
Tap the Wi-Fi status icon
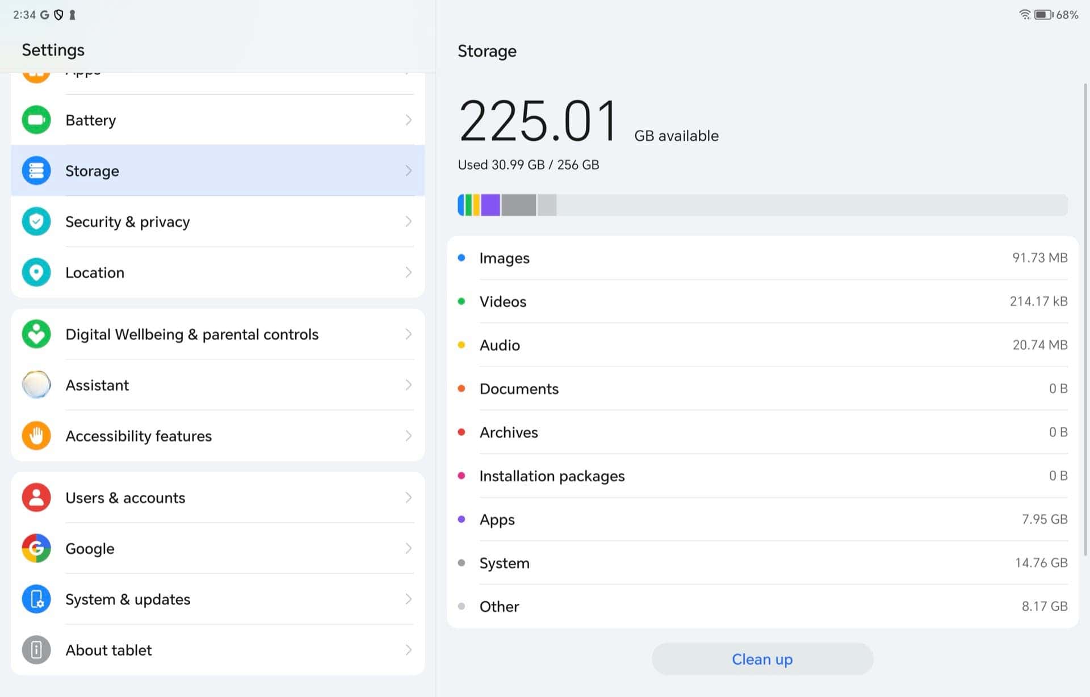1025,15
